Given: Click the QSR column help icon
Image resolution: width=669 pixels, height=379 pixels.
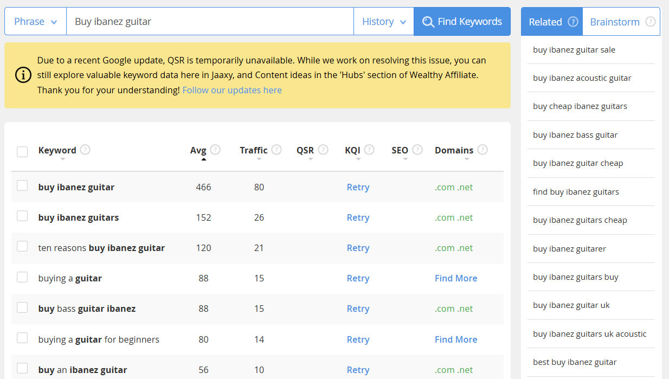Looking at the screenshot, I should point(323,149).
